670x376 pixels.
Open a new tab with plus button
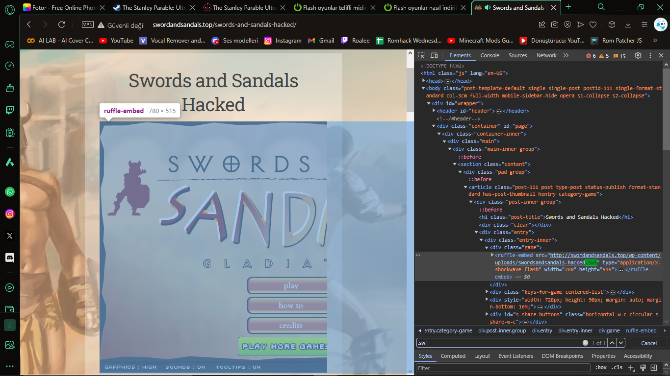pos(568,7)
